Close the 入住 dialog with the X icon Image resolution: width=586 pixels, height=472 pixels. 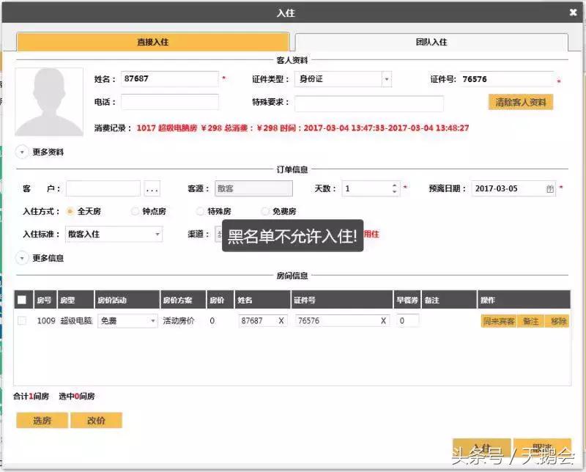point(574,12)
